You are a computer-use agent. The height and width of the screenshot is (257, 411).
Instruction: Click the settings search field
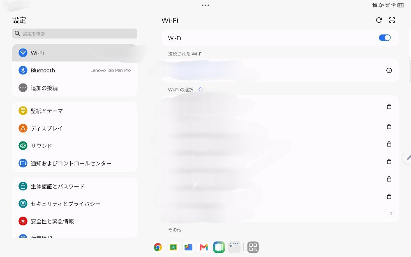(74, 34)
